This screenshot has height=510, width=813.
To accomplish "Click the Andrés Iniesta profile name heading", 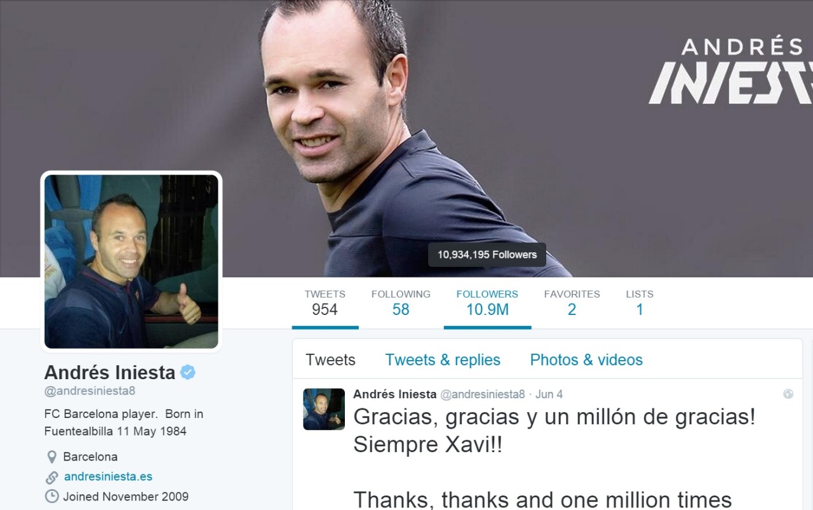I will [110, 372].
